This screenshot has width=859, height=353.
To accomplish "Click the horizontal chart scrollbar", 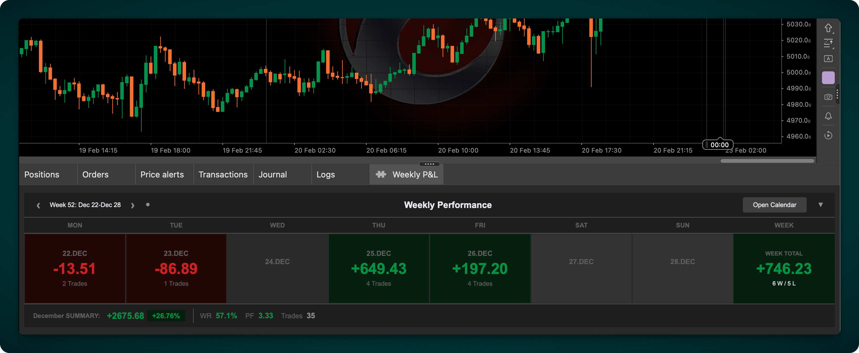I will click(767, 161).
